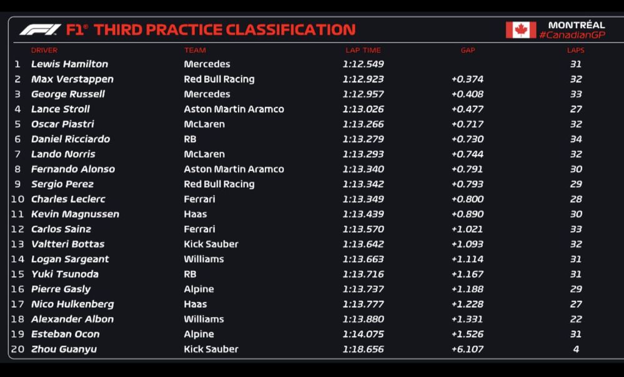Image resolution: width=624 pixels, height=377 pixels.
Task: Click the LAPS column header
Action: (x=575, y=50)
